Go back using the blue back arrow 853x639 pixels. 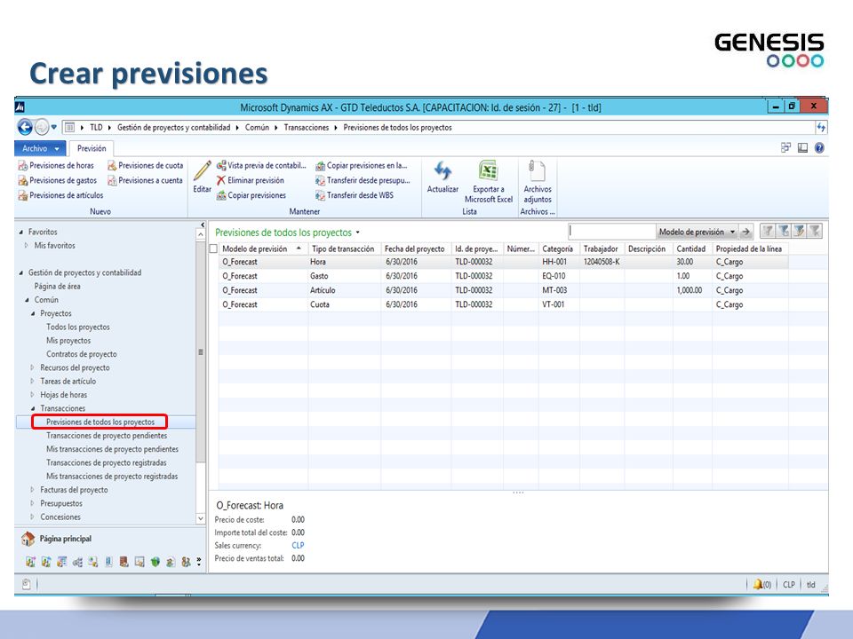coord(25,127)
